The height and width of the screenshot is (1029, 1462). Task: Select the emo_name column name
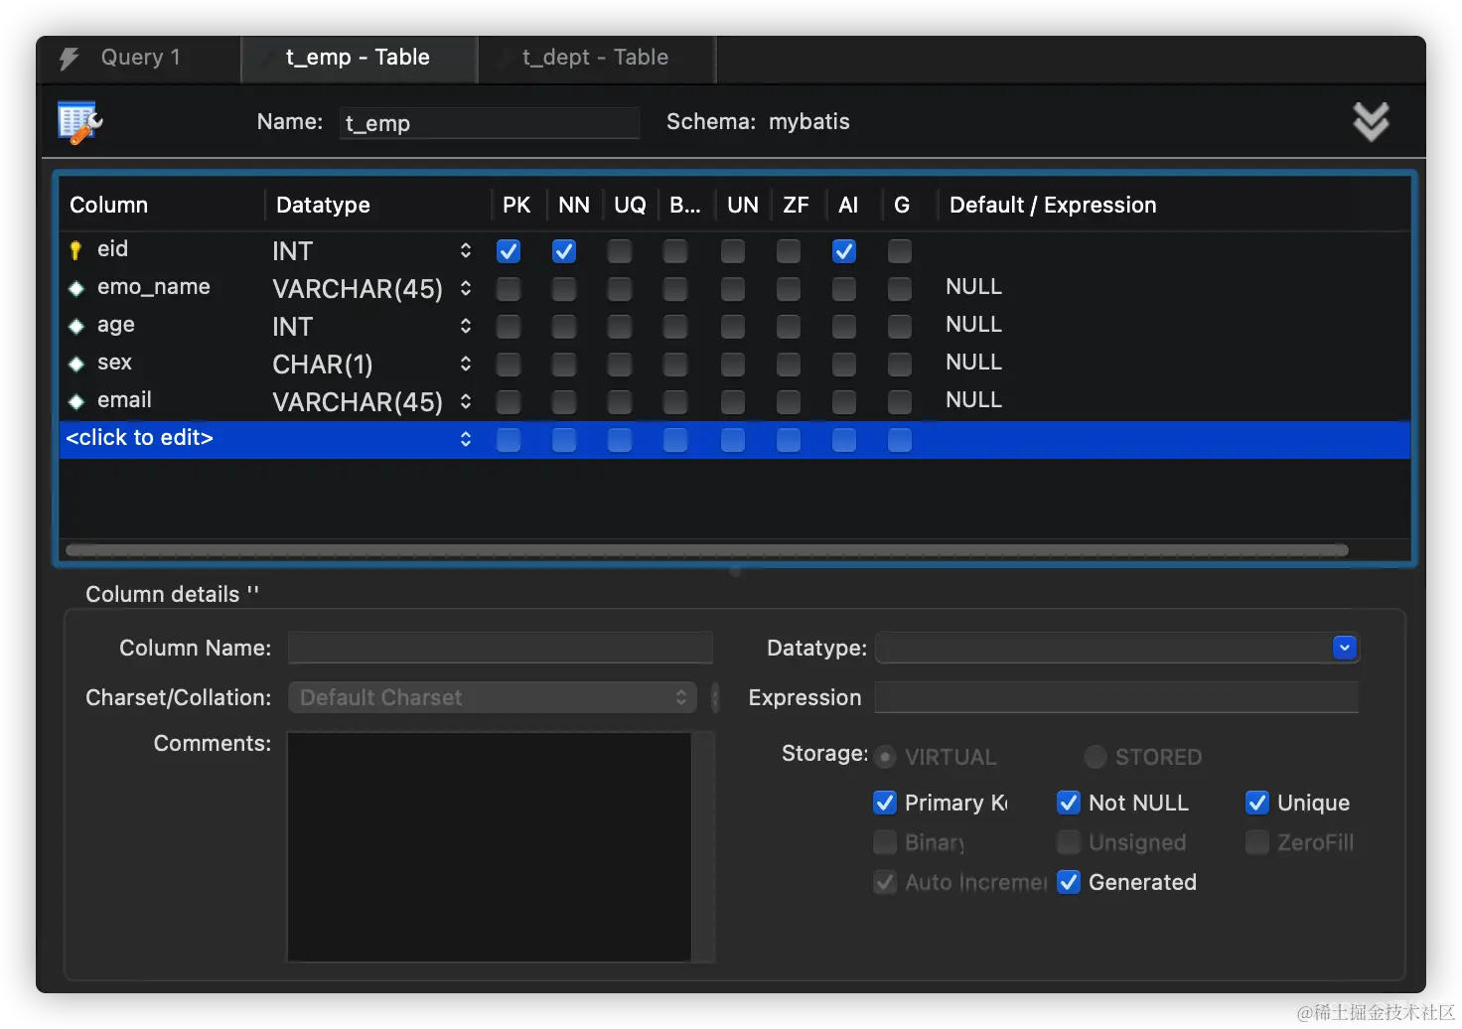click(154, 287)
